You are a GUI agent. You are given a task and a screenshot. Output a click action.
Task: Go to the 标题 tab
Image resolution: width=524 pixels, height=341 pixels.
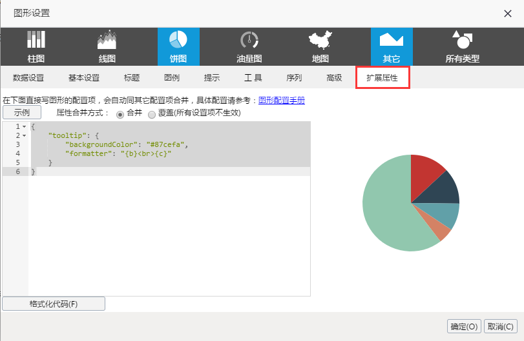(x=132, y=77)
